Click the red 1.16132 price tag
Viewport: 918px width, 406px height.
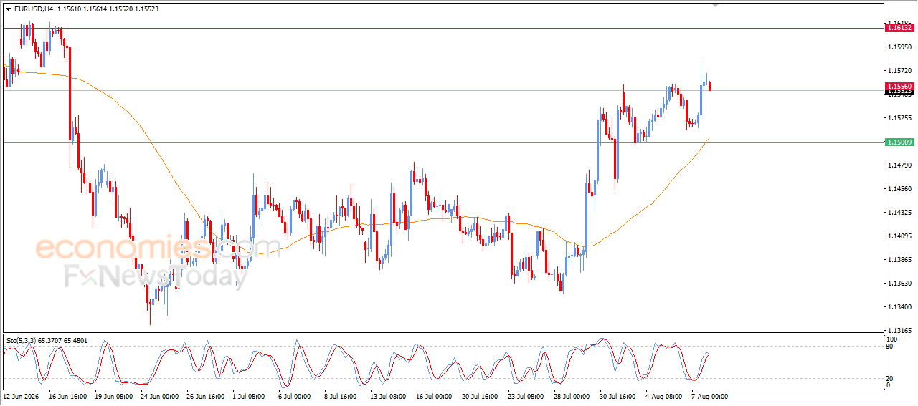point(900,27)
